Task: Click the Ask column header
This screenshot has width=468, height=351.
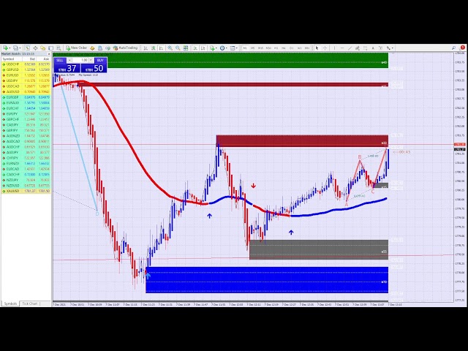Action: (x=45, y=58)
